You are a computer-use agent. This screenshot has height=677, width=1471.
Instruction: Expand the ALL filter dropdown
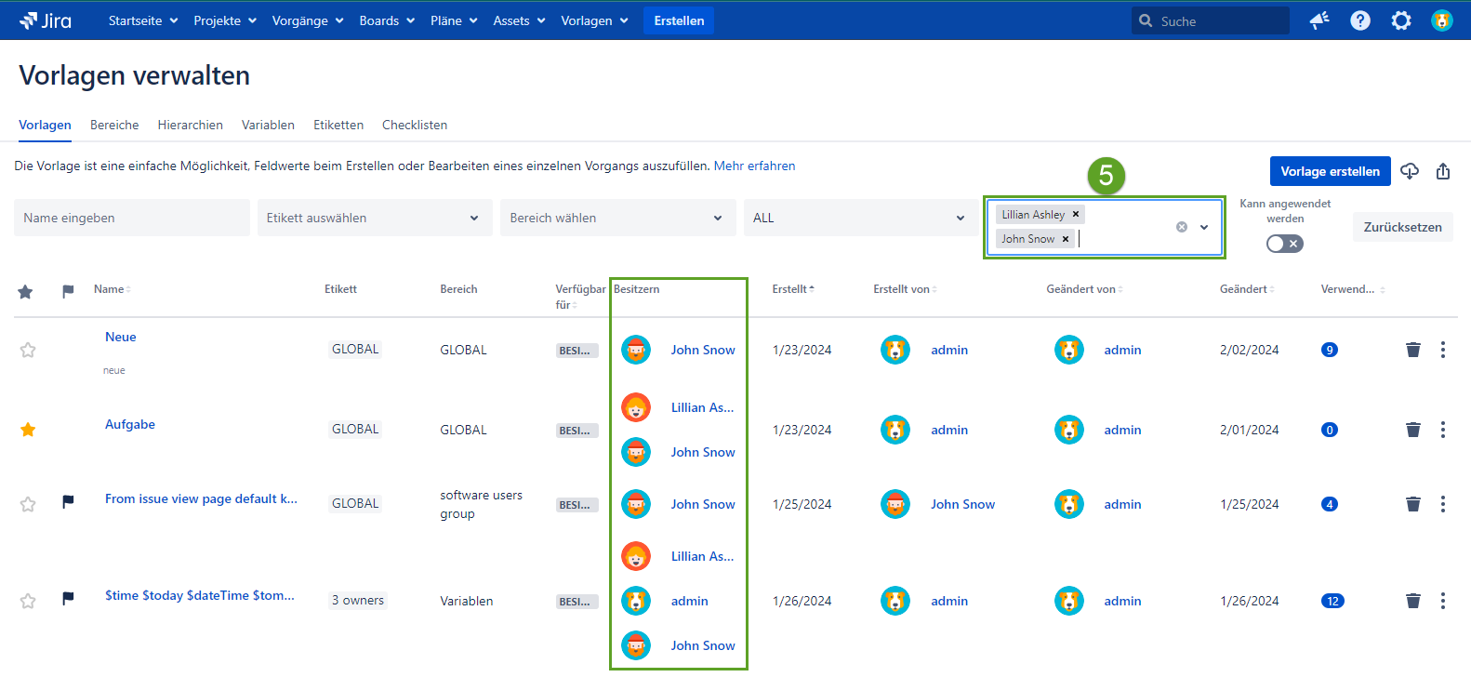tap(859, 218)
